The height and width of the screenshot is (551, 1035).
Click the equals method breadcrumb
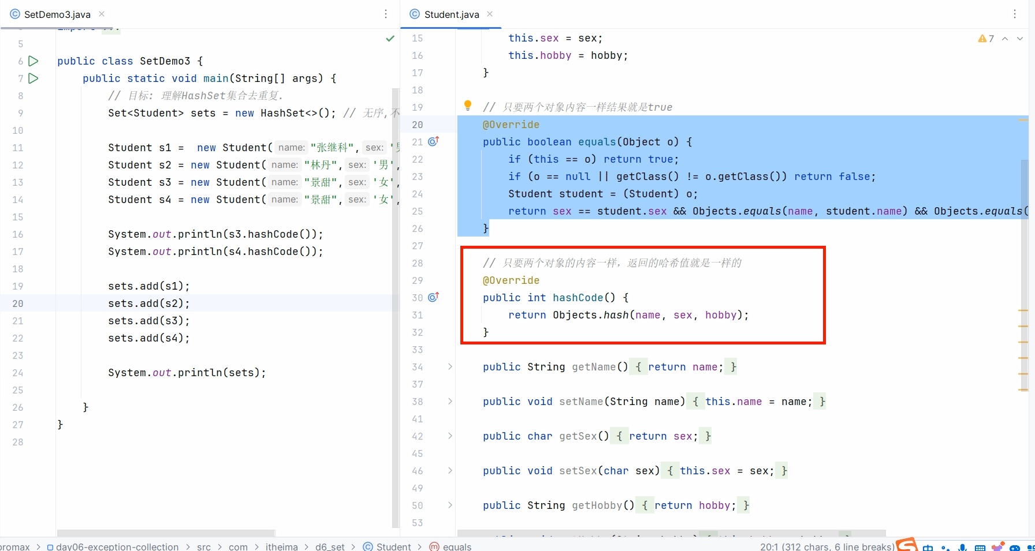(x=451, y=546)
